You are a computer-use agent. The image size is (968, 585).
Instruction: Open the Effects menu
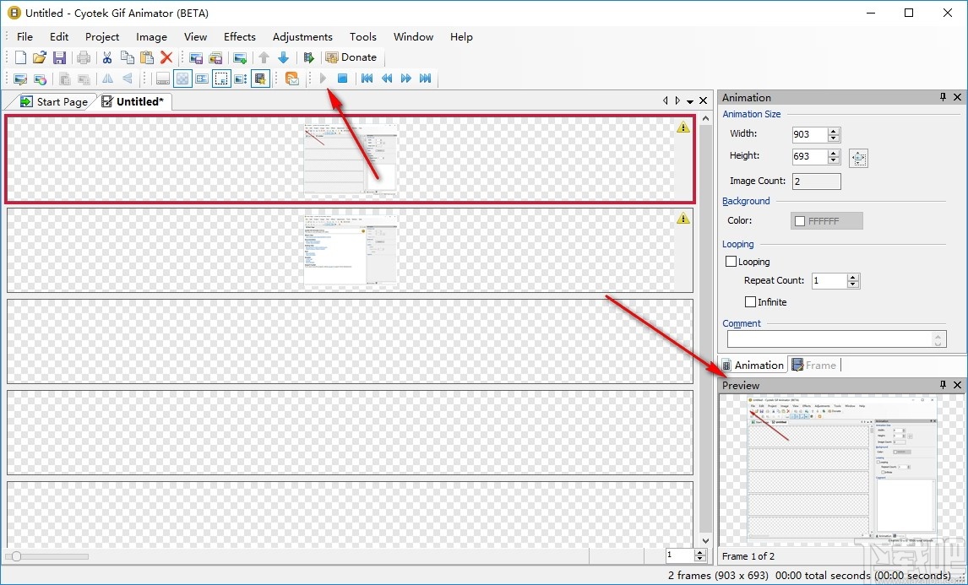240,37
